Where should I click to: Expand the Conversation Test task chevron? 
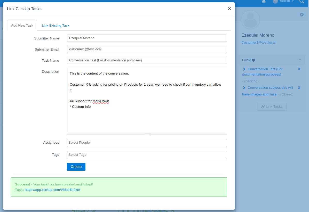tap(244, 69)
